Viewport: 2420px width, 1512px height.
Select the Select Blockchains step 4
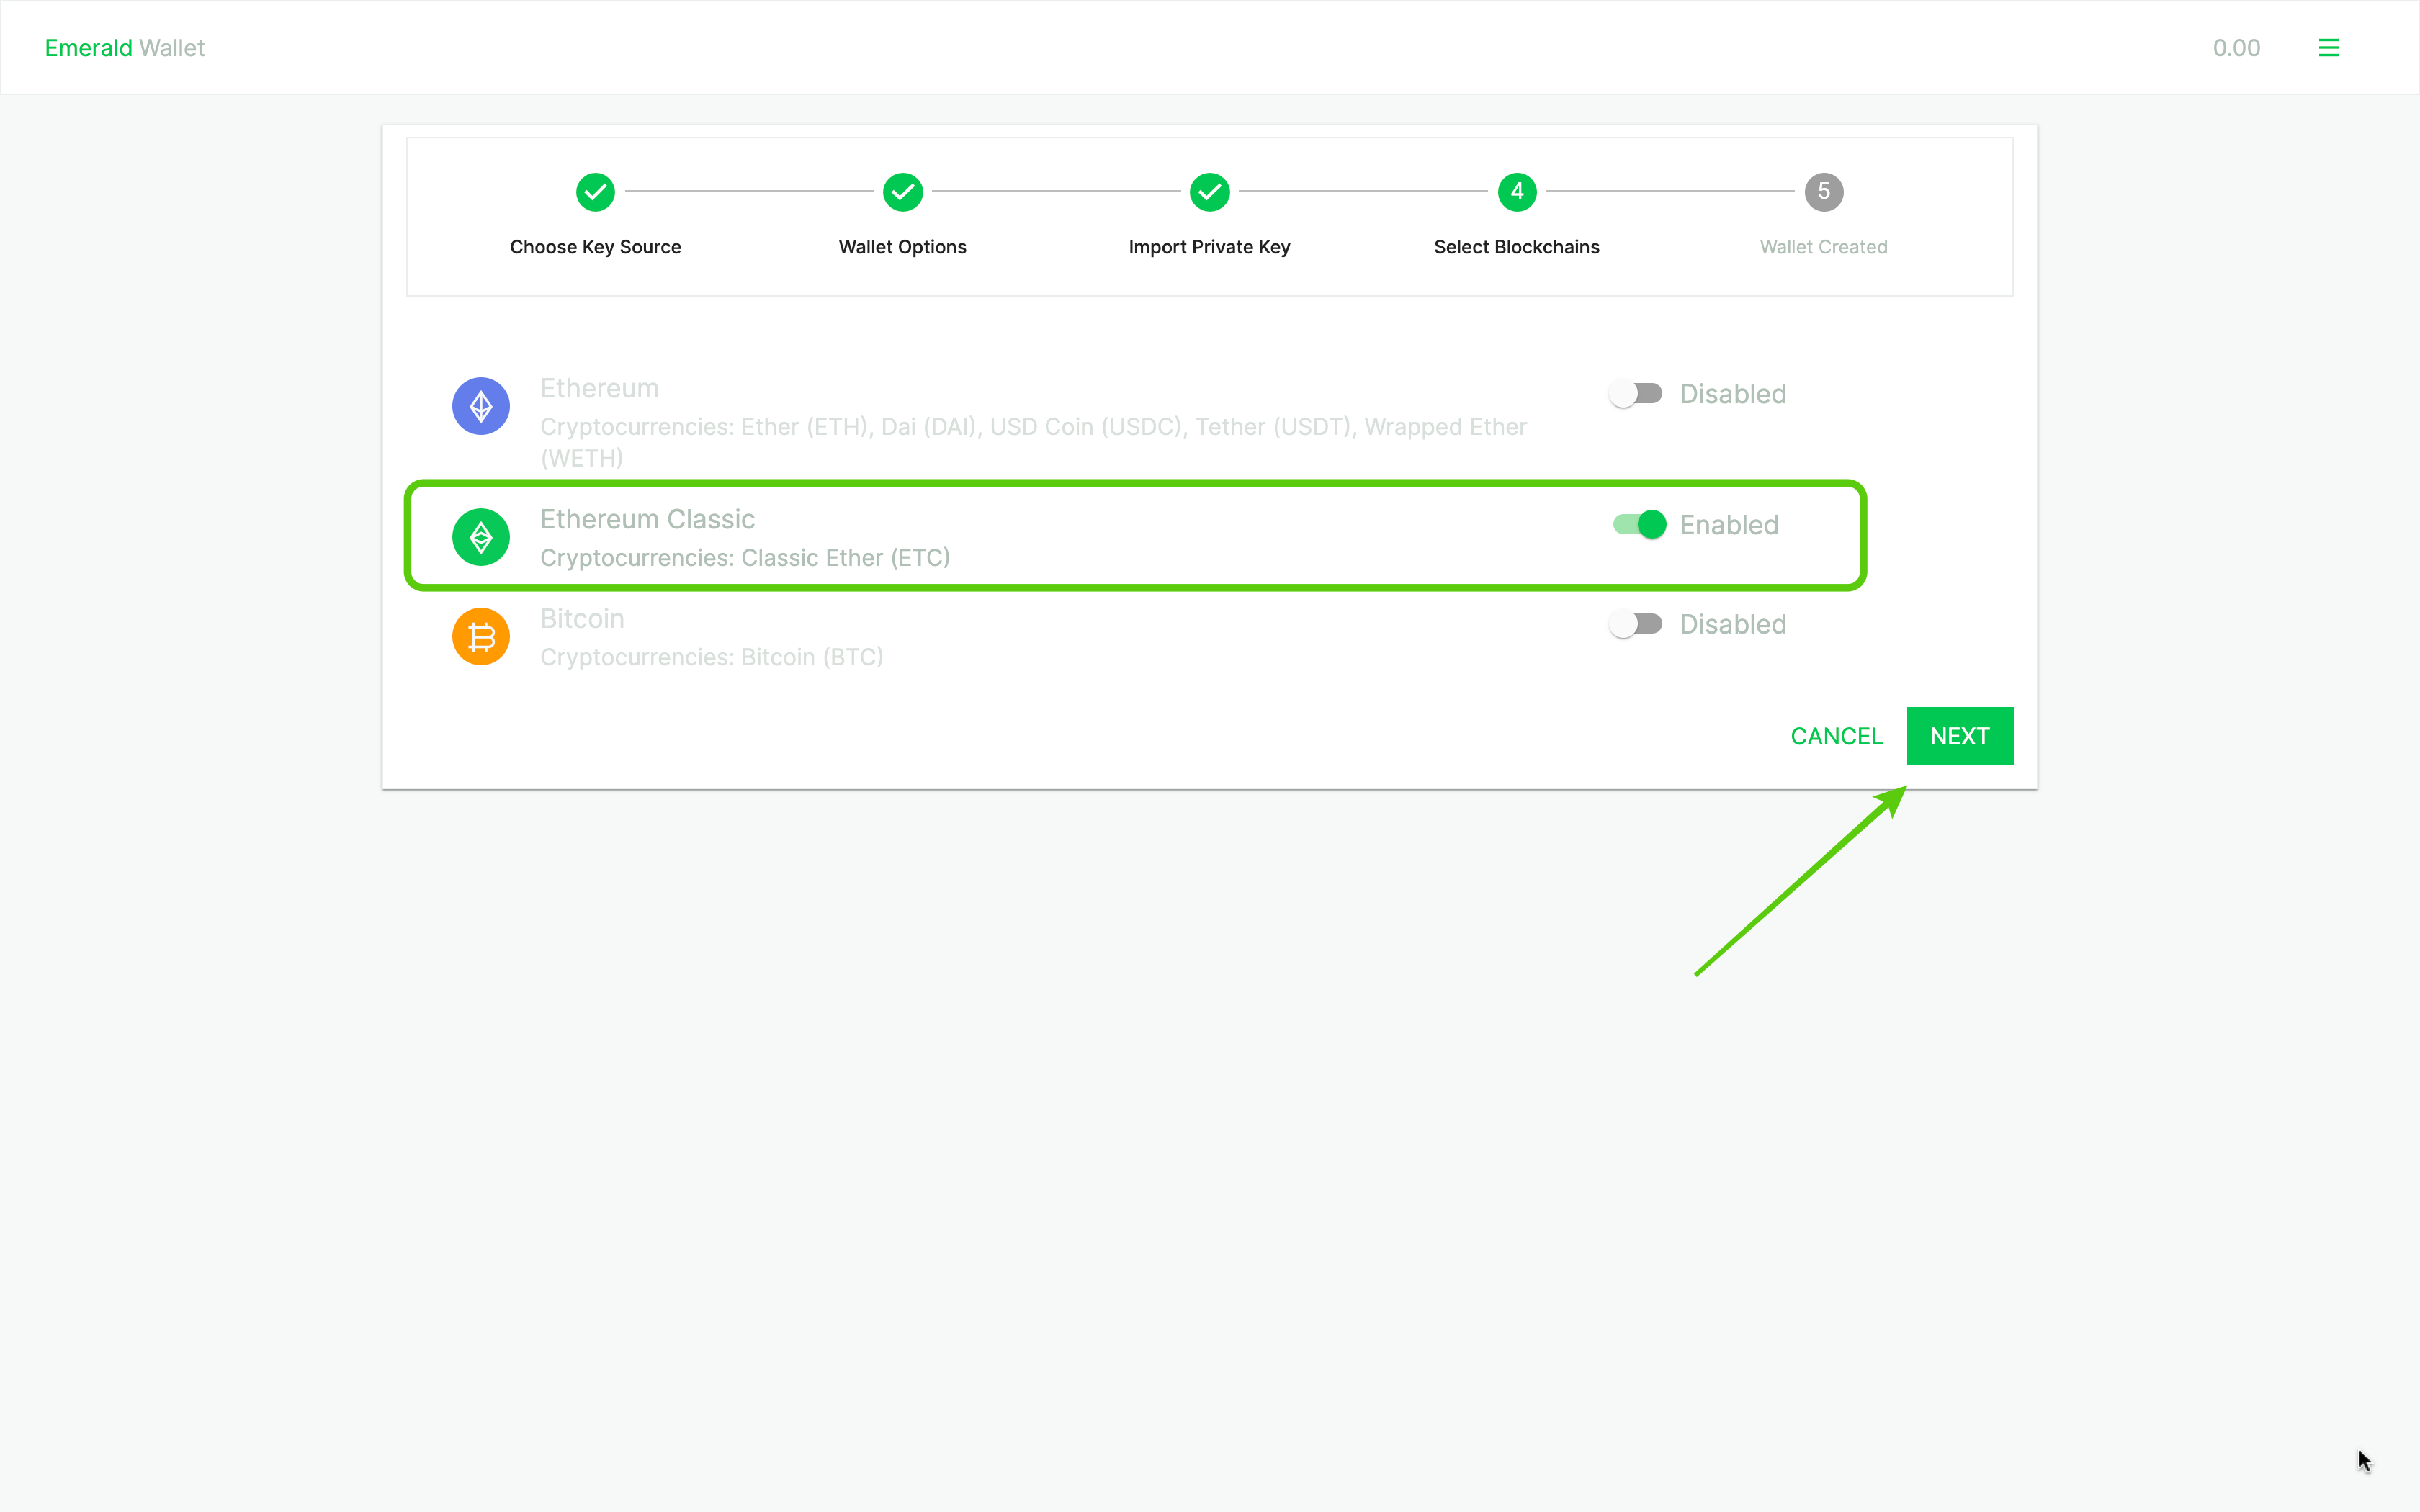[x=1516, y=192]
